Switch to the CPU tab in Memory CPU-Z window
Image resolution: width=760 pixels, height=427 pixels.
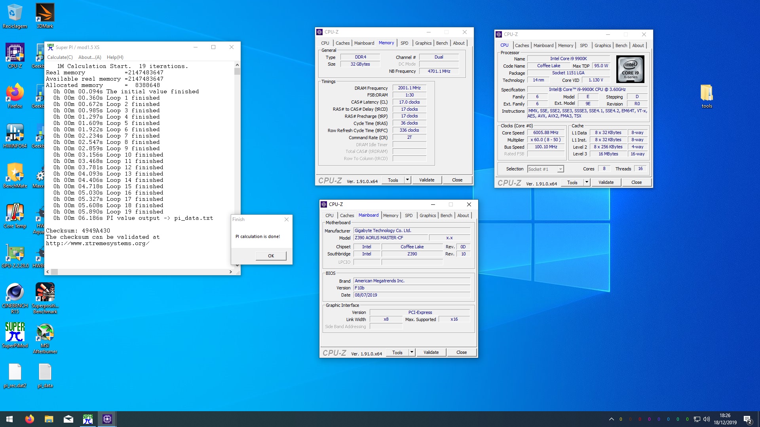coord(325,43)
